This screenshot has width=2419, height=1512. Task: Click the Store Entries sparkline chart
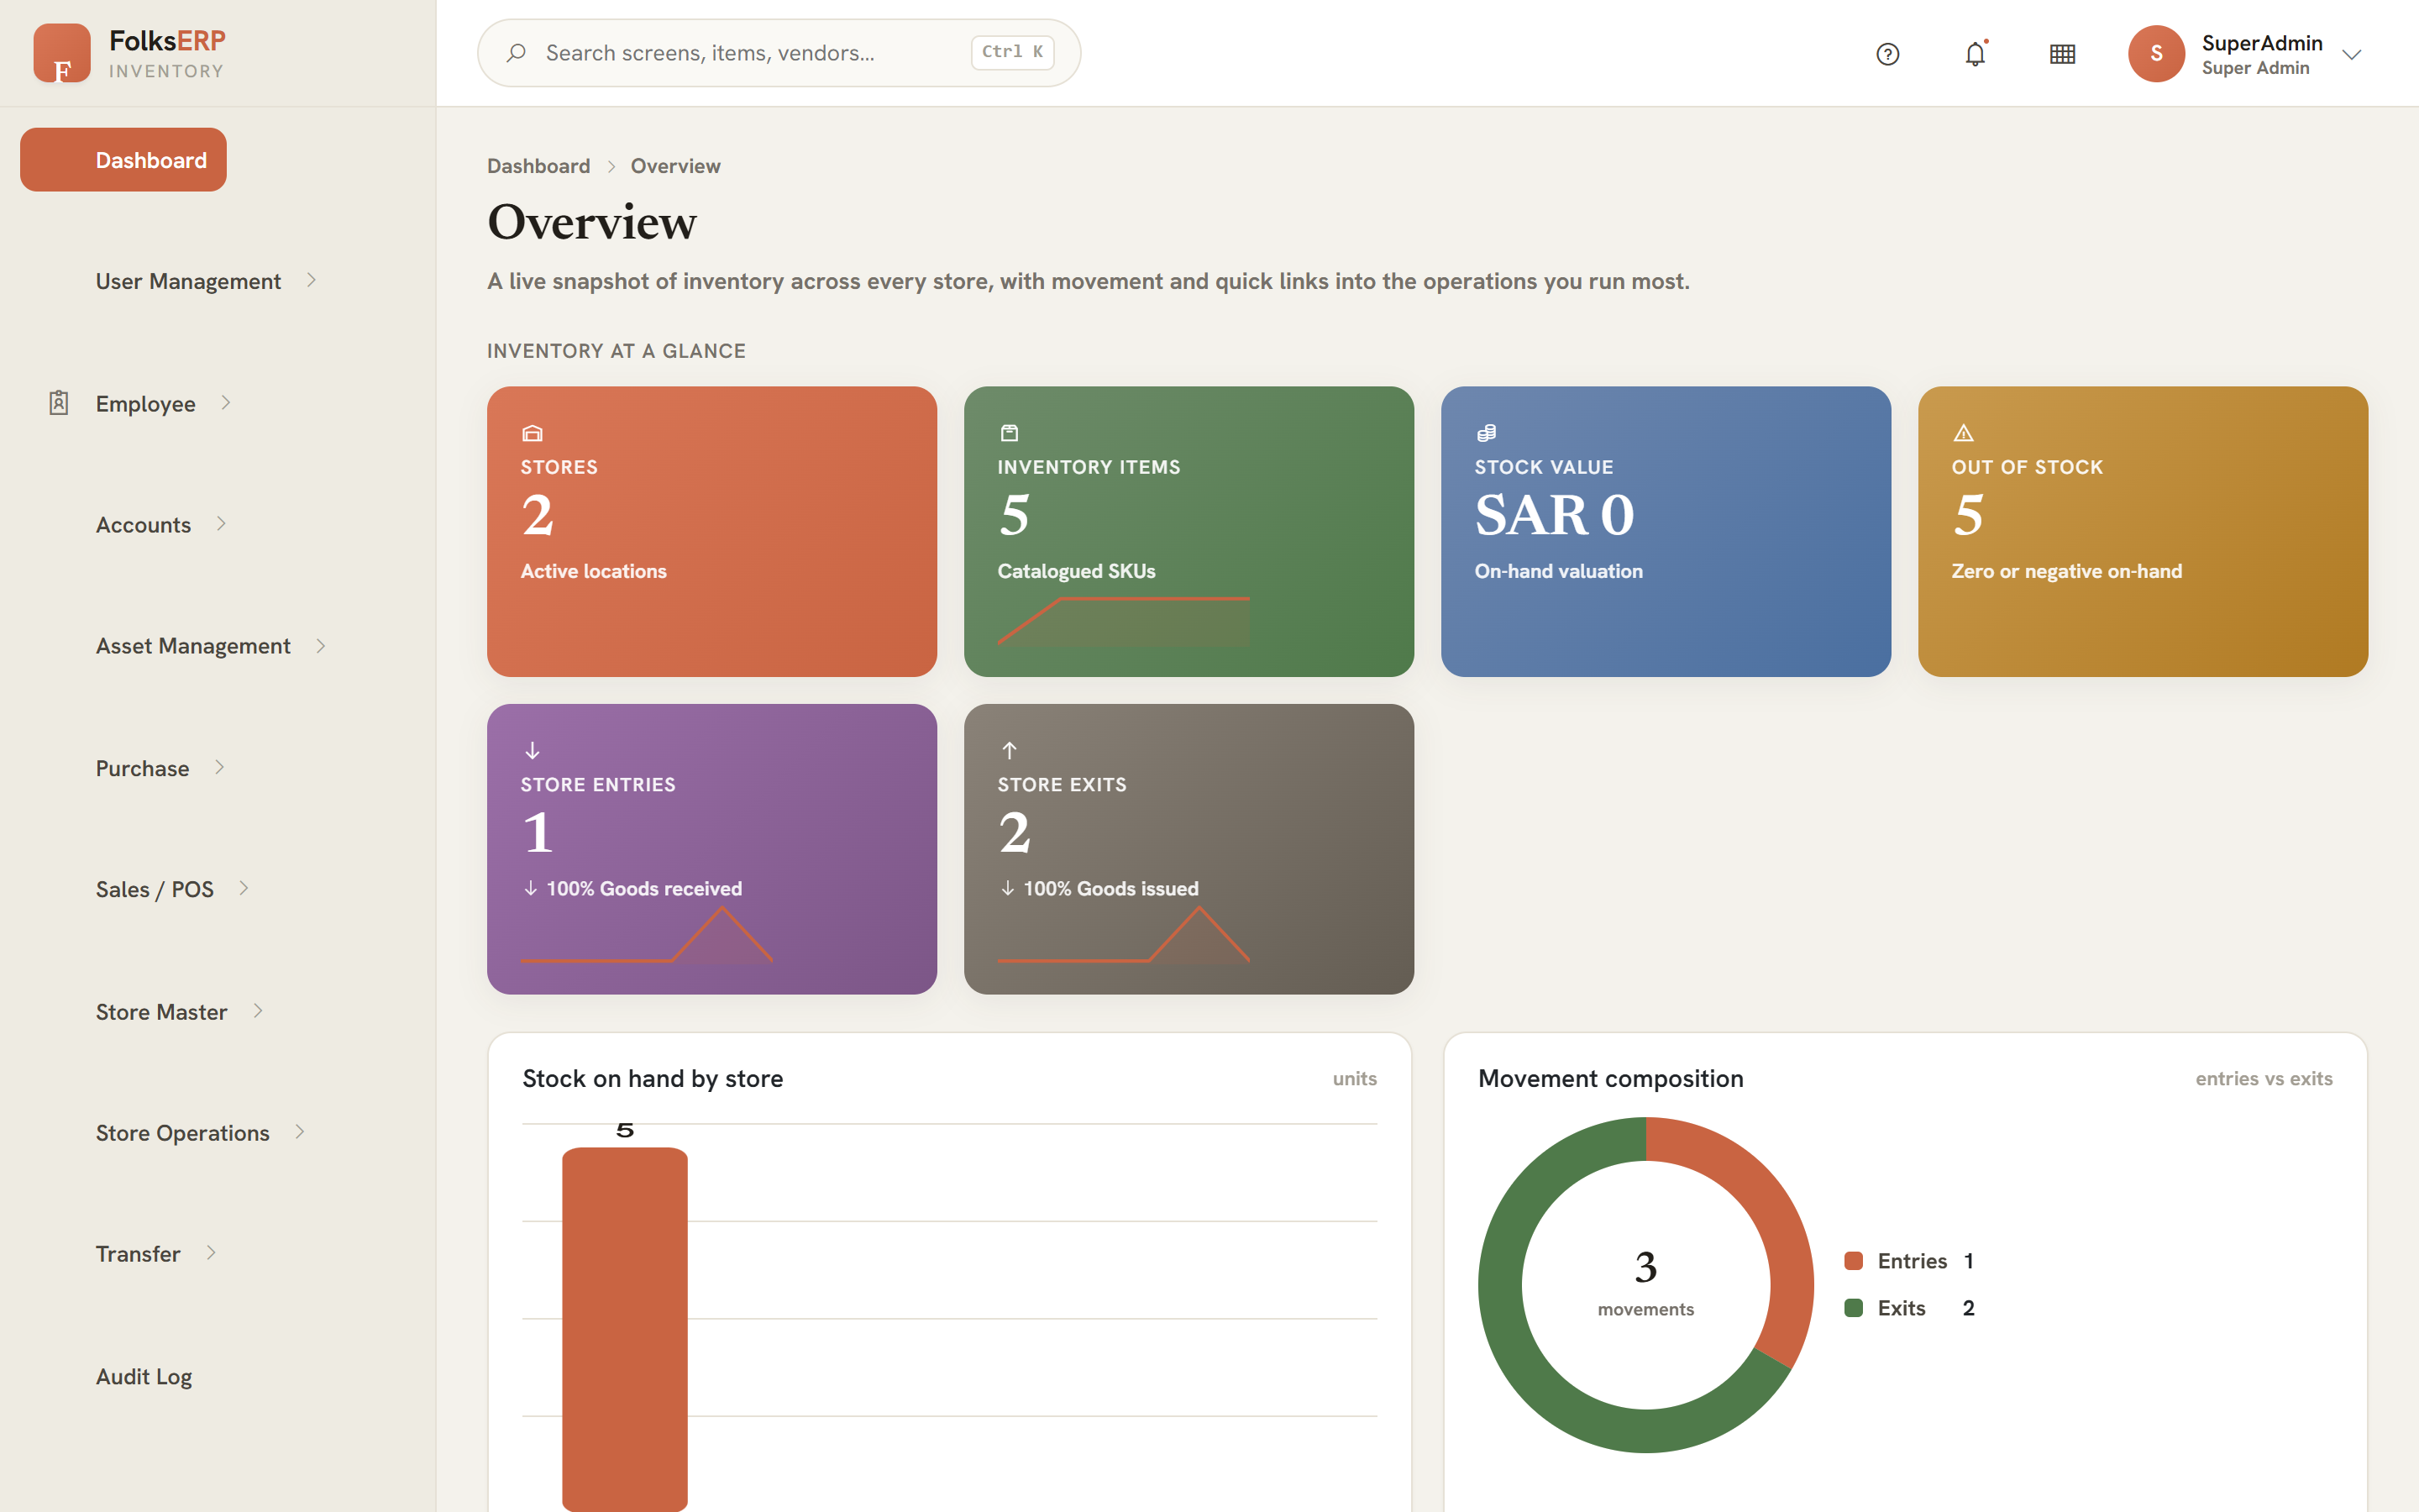[647, 935]
